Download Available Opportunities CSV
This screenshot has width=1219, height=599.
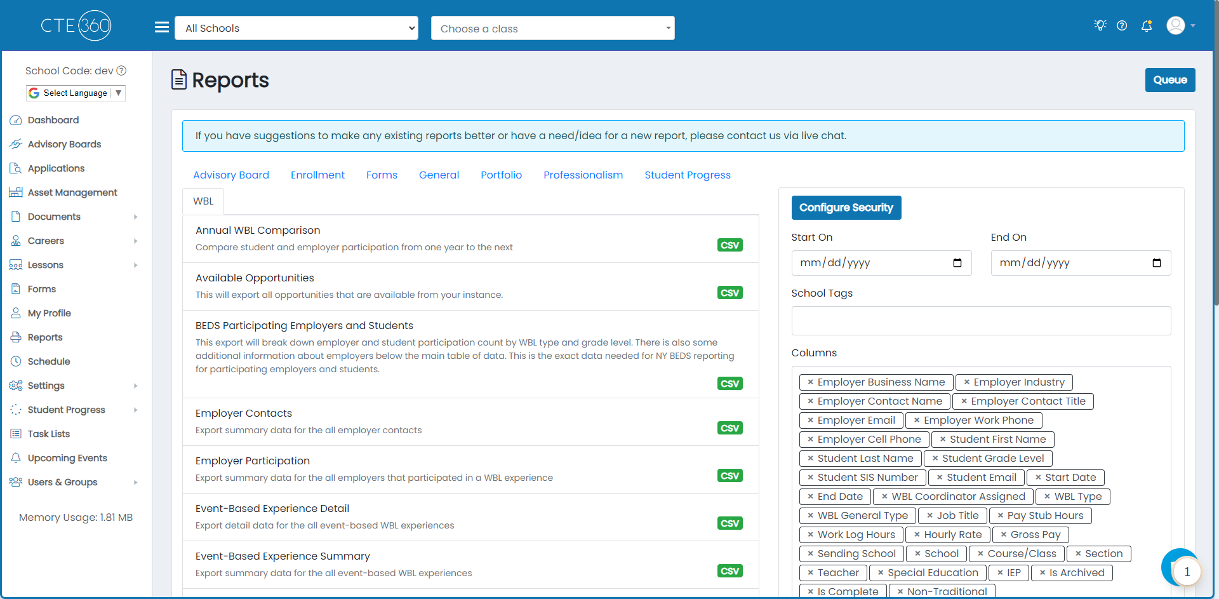click(x=729, y=293)
